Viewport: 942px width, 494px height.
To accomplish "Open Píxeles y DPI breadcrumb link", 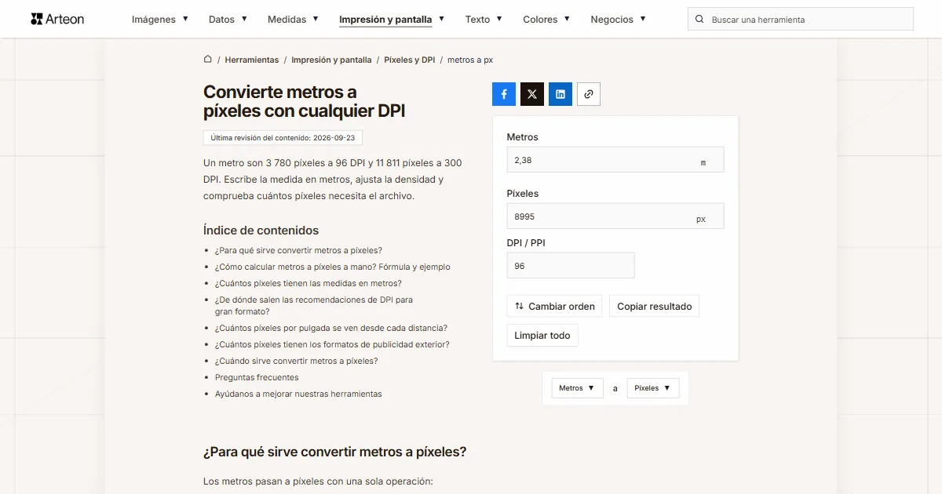I will pos(409,60).
